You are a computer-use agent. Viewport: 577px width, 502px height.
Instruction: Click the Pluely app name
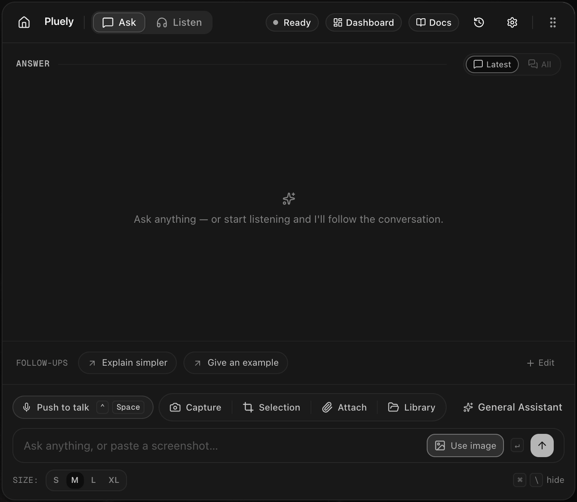pos(59,22)
